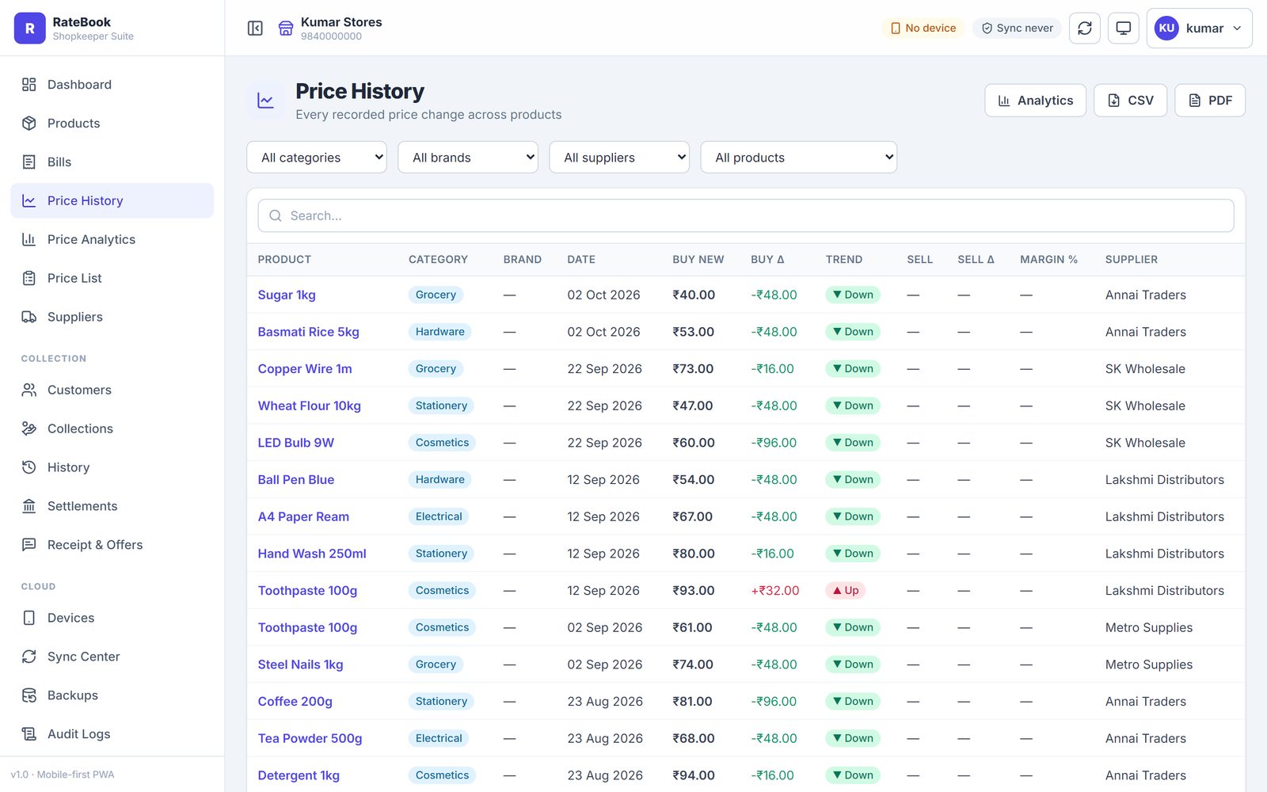Expand the kumar user menu
Screen dimensions: 1267x792
coord(1199,29)
